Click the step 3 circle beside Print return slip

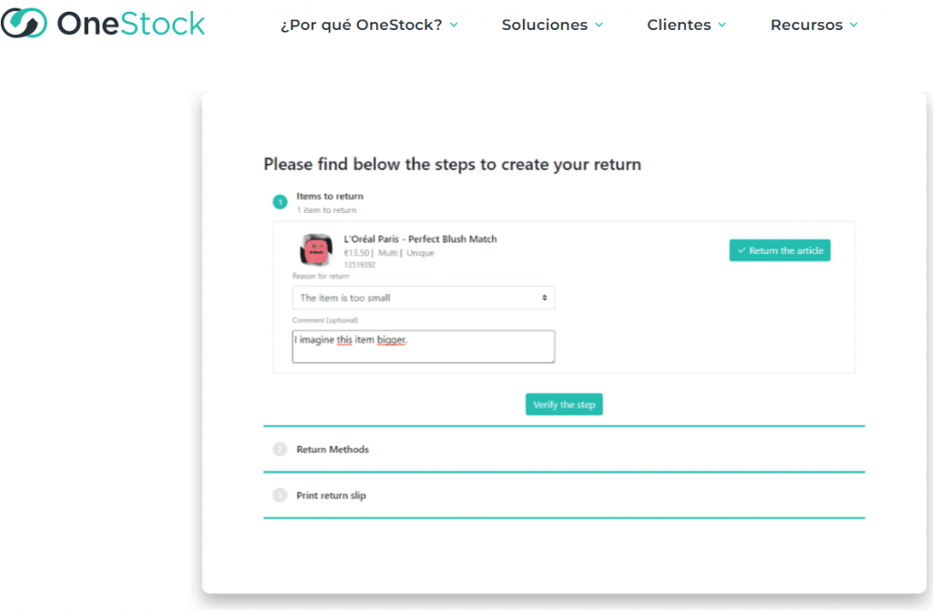[280, 495]
